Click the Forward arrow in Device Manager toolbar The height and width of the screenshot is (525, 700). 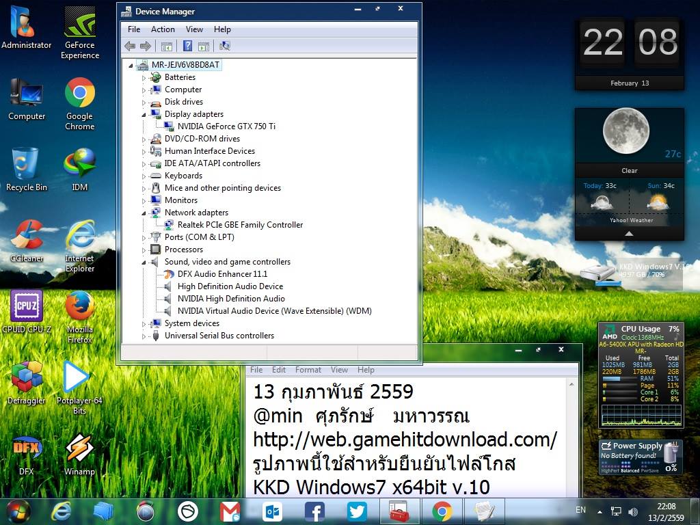point(146,46)
